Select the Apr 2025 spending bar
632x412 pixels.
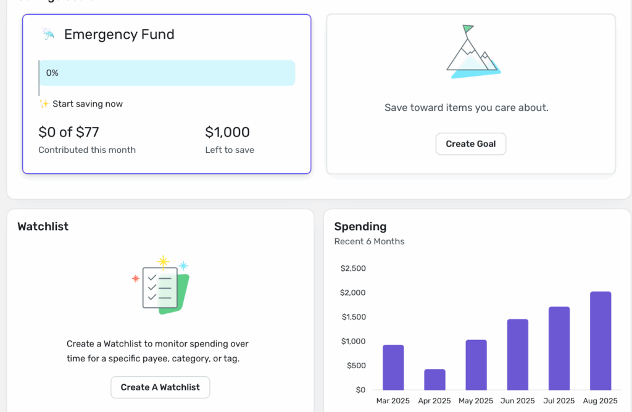(434, 379)
